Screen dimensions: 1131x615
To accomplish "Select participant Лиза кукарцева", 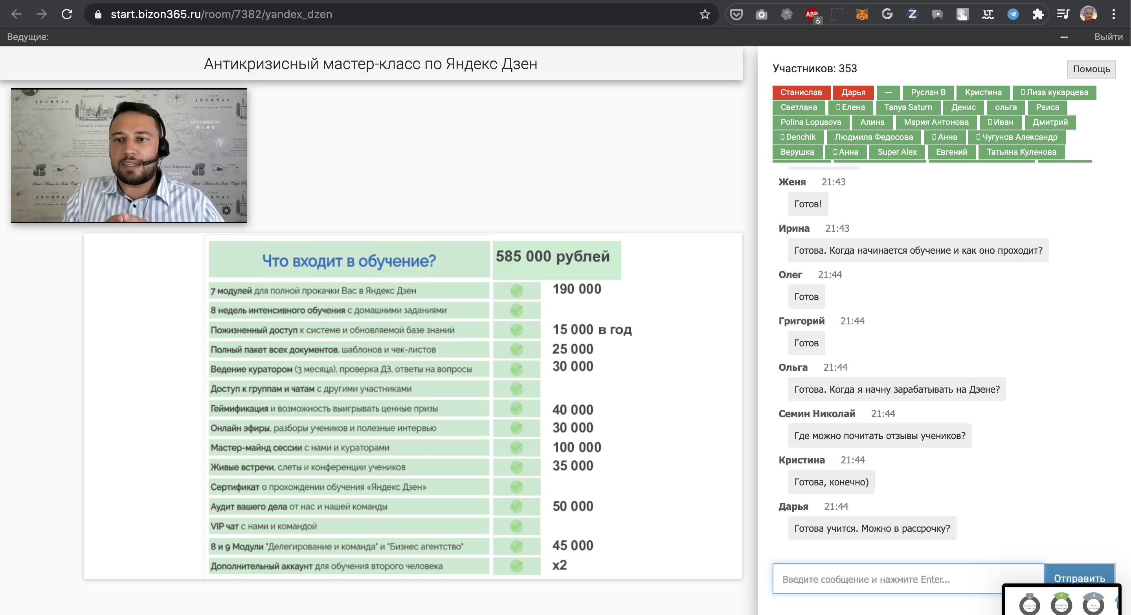I will [x=1054, y=92].
